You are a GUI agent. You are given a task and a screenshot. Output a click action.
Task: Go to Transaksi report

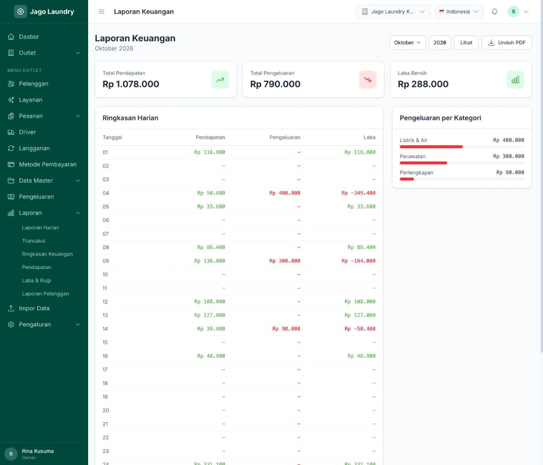[x=34, y=241]
